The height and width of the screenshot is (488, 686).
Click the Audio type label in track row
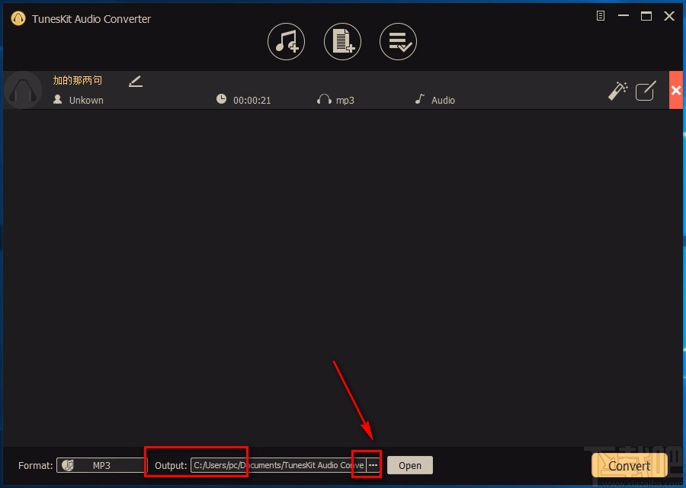point(443,100)
